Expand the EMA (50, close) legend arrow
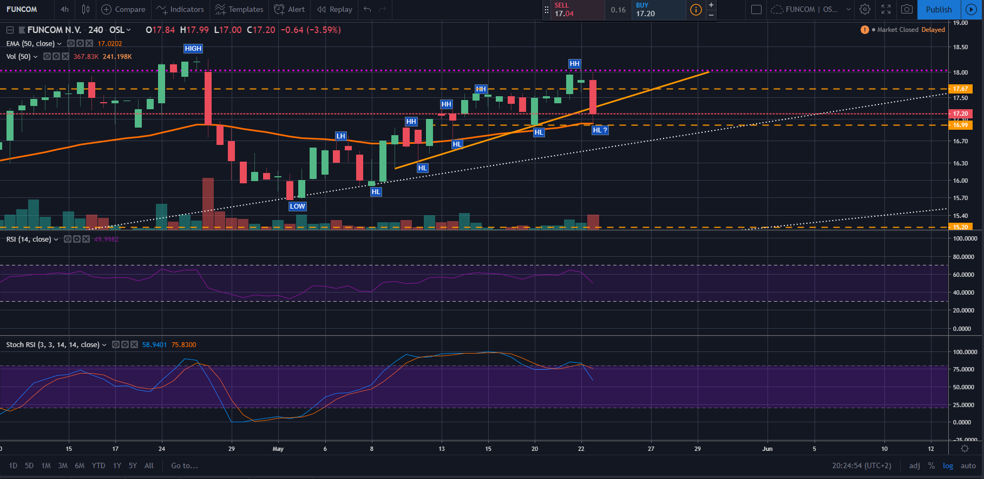The width and height of the screenshot is (984, 479). pyautogui.click(x=59, y=44)
